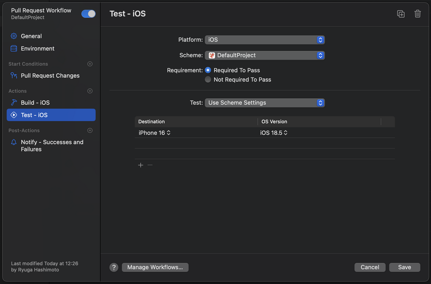Image resolution: width=431 pixels, height=284 pixels.
Task: Click the DefaultProject app icon in Scheme
Action: (212, 55)
